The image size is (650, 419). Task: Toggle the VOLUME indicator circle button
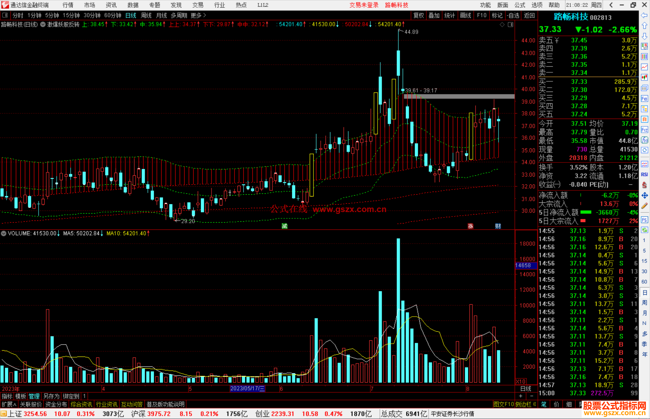(x=4, y=233)
